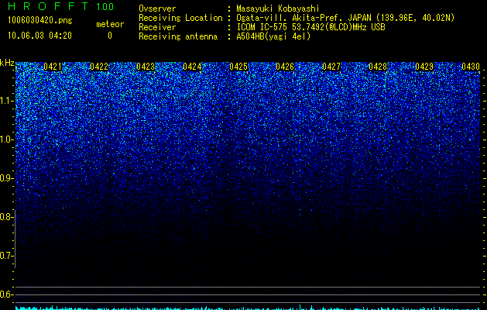Select the filename 1006030420.png
Screen dimensions: 487x310
(40, 21)
